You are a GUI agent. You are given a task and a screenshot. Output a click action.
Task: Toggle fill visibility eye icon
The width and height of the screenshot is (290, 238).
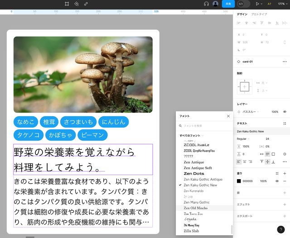[277, 181]
